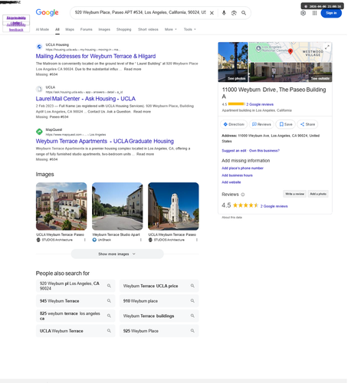Click Add place's phone number
Viewport: 351px width, 383px height.
[242, 168]
